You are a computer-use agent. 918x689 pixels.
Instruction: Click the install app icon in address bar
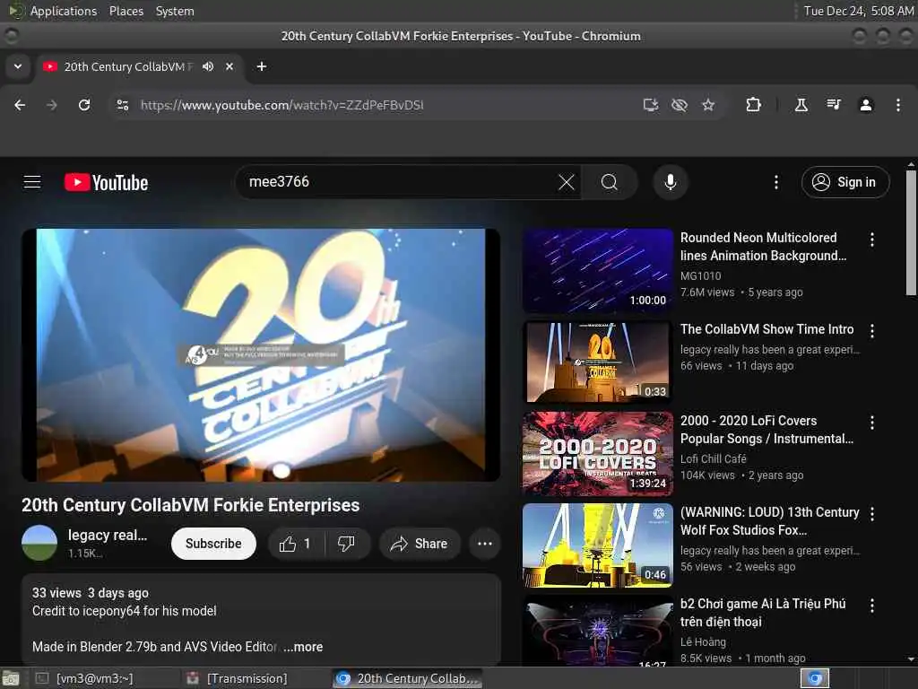(x=651, y=105)
